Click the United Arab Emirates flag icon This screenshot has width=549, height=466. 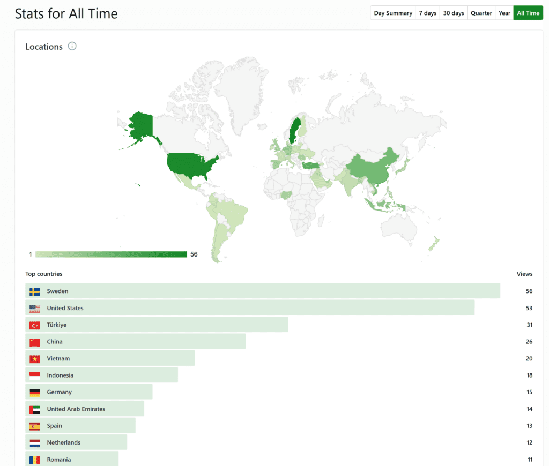(35, 409)
